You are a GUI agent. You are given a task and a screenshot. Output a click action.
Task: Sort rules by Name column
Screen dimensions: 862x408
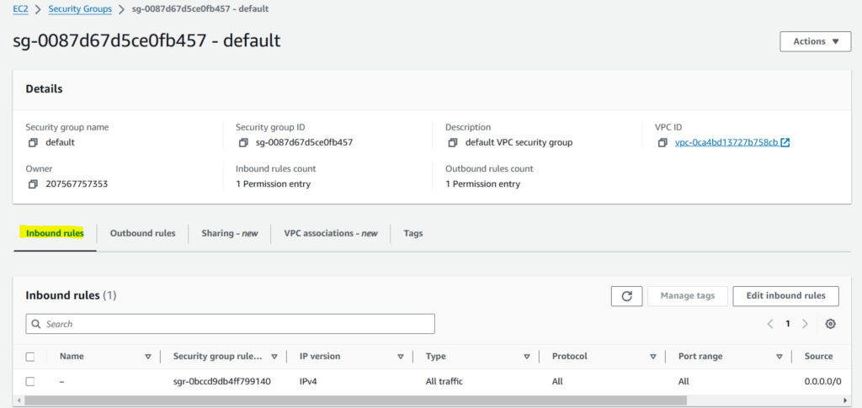click(148, 357)
